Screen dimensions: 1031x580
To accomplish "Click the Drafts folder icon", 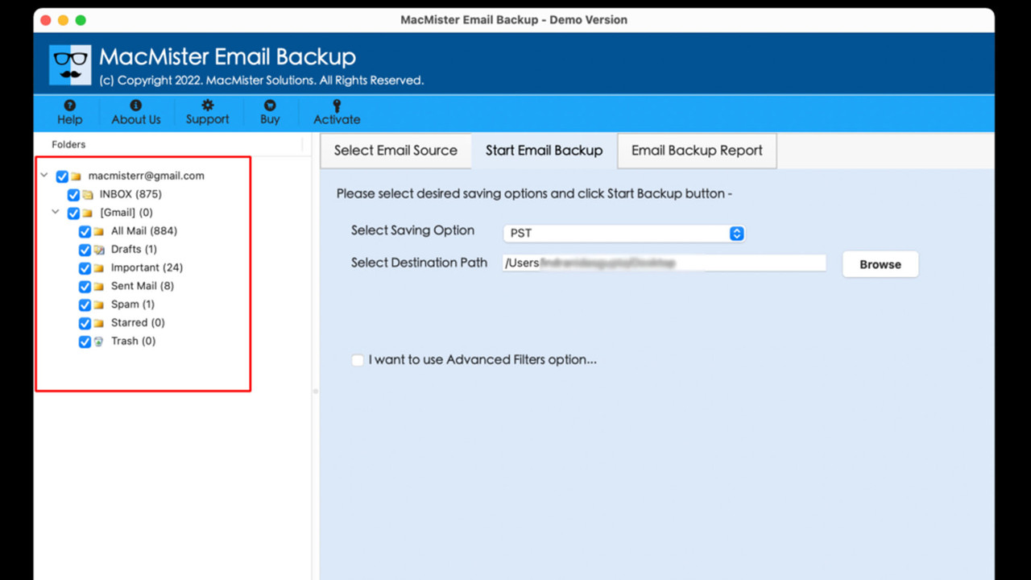I will pos(98,250).
